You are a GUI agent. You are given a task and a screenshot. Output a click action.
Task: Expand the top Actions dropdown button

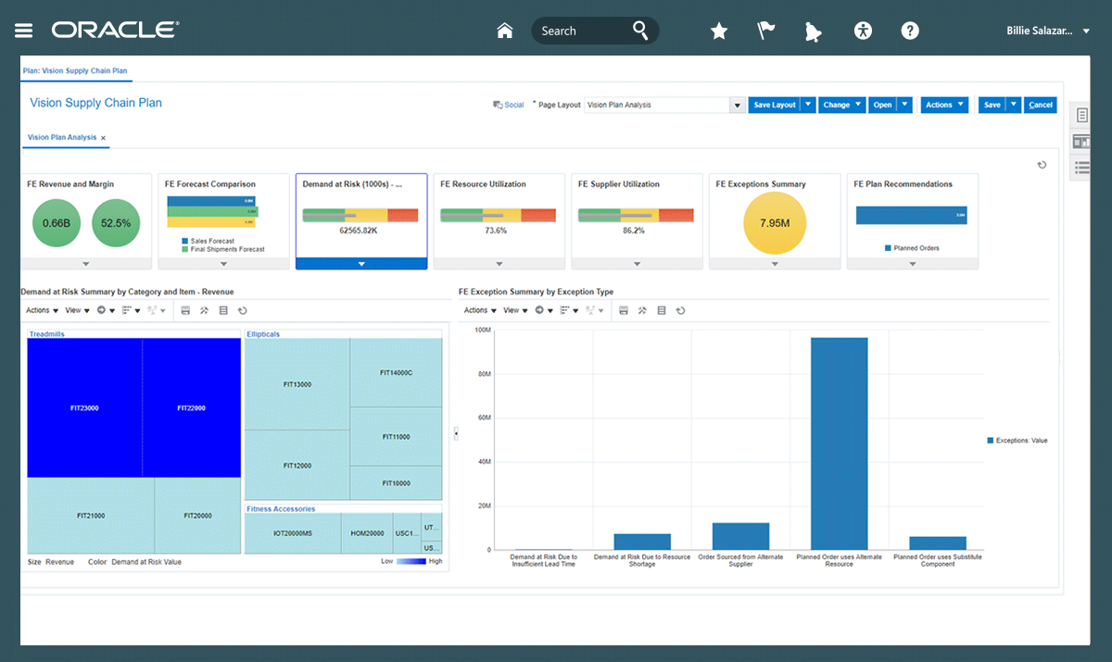pos(944,105)
